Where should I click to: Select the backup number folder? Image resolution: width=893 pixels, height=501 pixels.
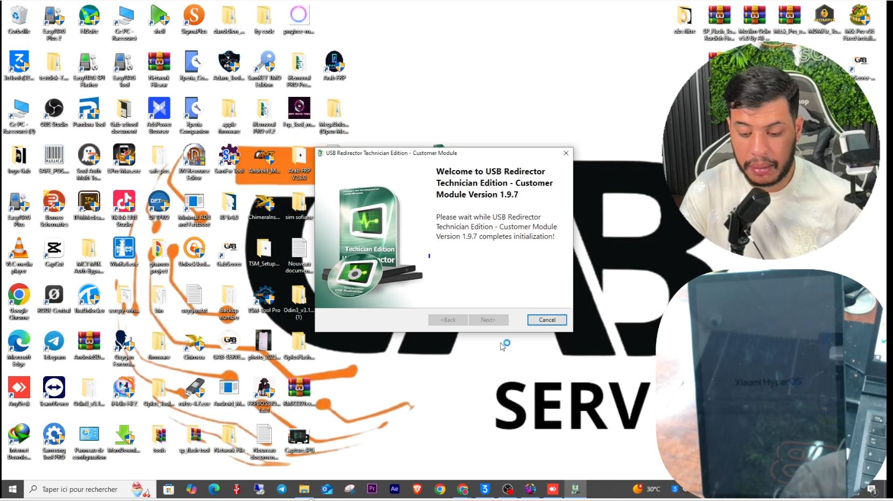pos(229,302)
